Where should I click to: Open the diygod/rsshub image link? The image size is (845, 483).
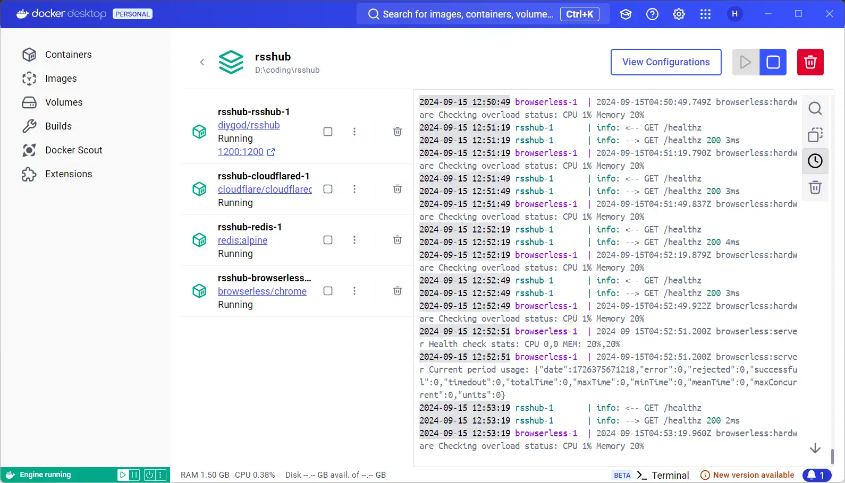(x=249, y=125)
